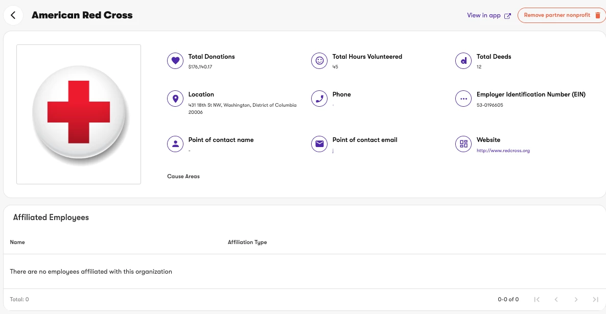This screenshot has width=606, height=314.
Task: Select the 45 hours volunteered value
Action: click(x=335, y=67)
